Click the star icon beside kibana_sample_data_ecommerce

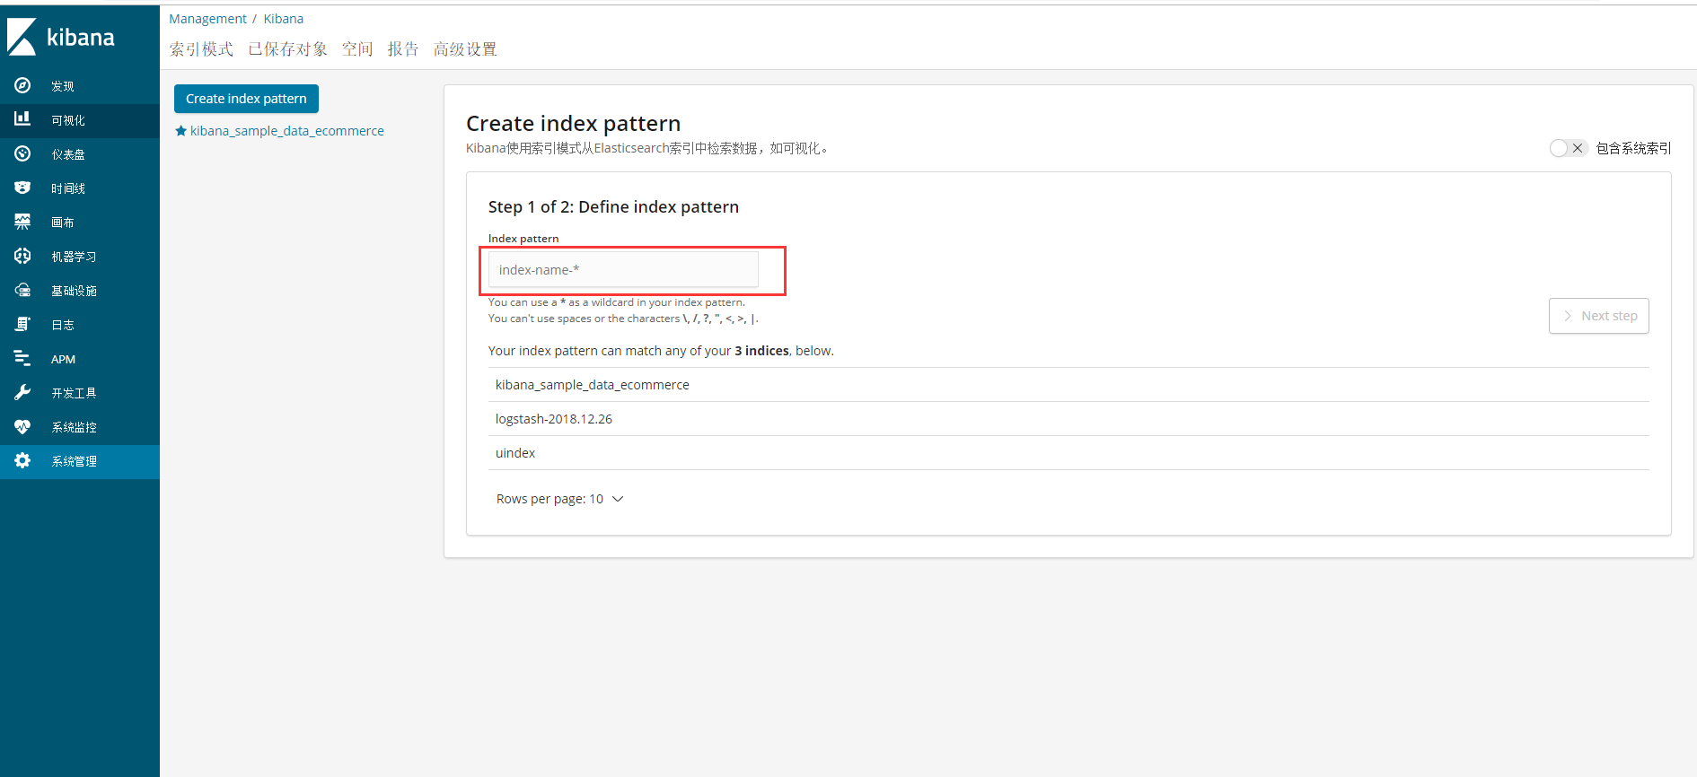pos(180,131)
